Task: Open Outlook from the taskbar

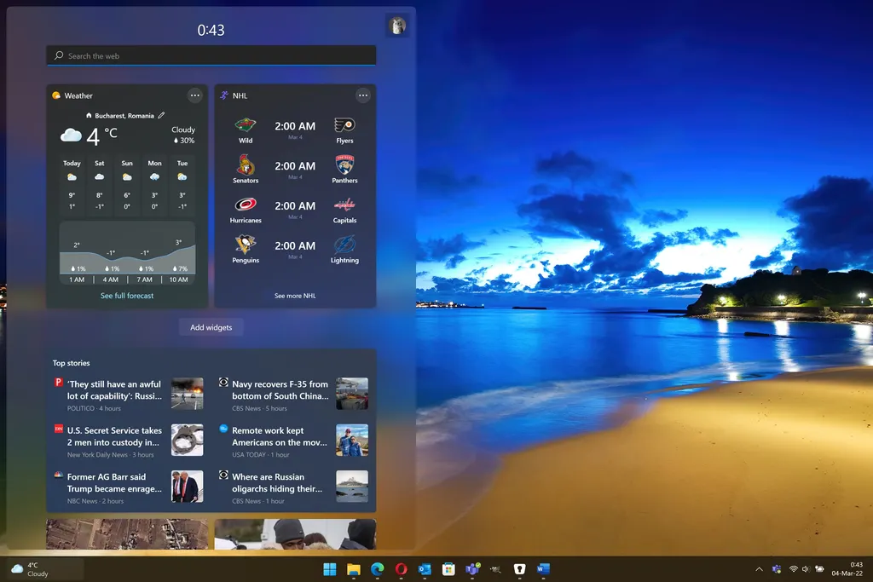Action: point(425,568)
